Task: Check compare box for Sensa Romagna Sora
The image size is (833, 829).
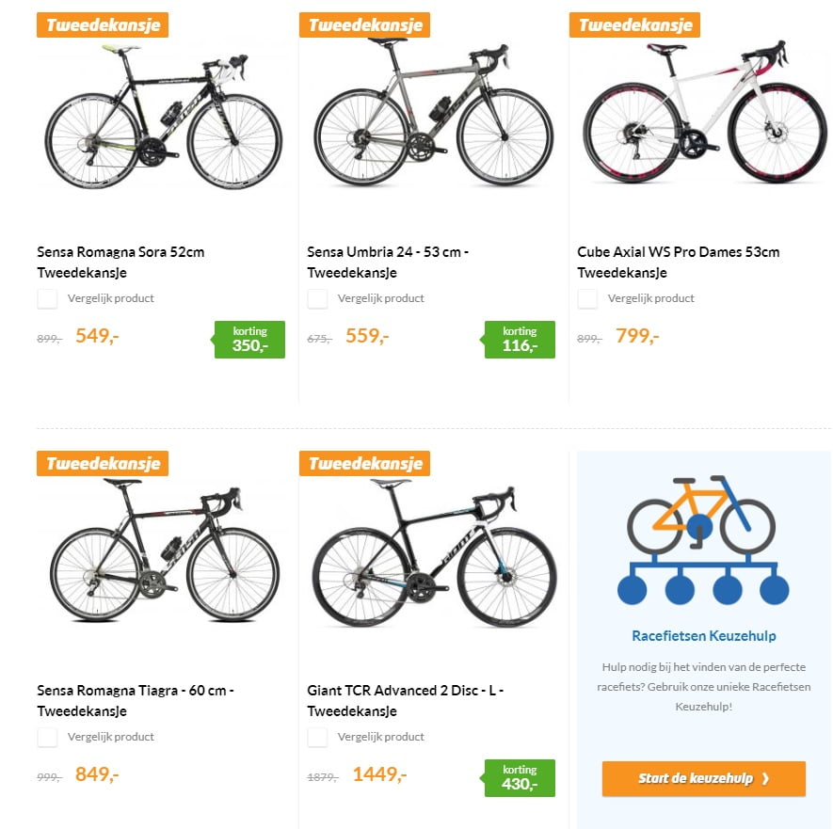Action: (47, 299)
